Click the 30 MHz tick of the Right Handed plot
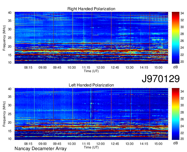 coord(10,29)
